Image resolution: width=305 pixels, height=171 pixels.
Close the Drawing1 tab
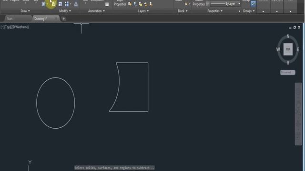click(x=56, y=19)
